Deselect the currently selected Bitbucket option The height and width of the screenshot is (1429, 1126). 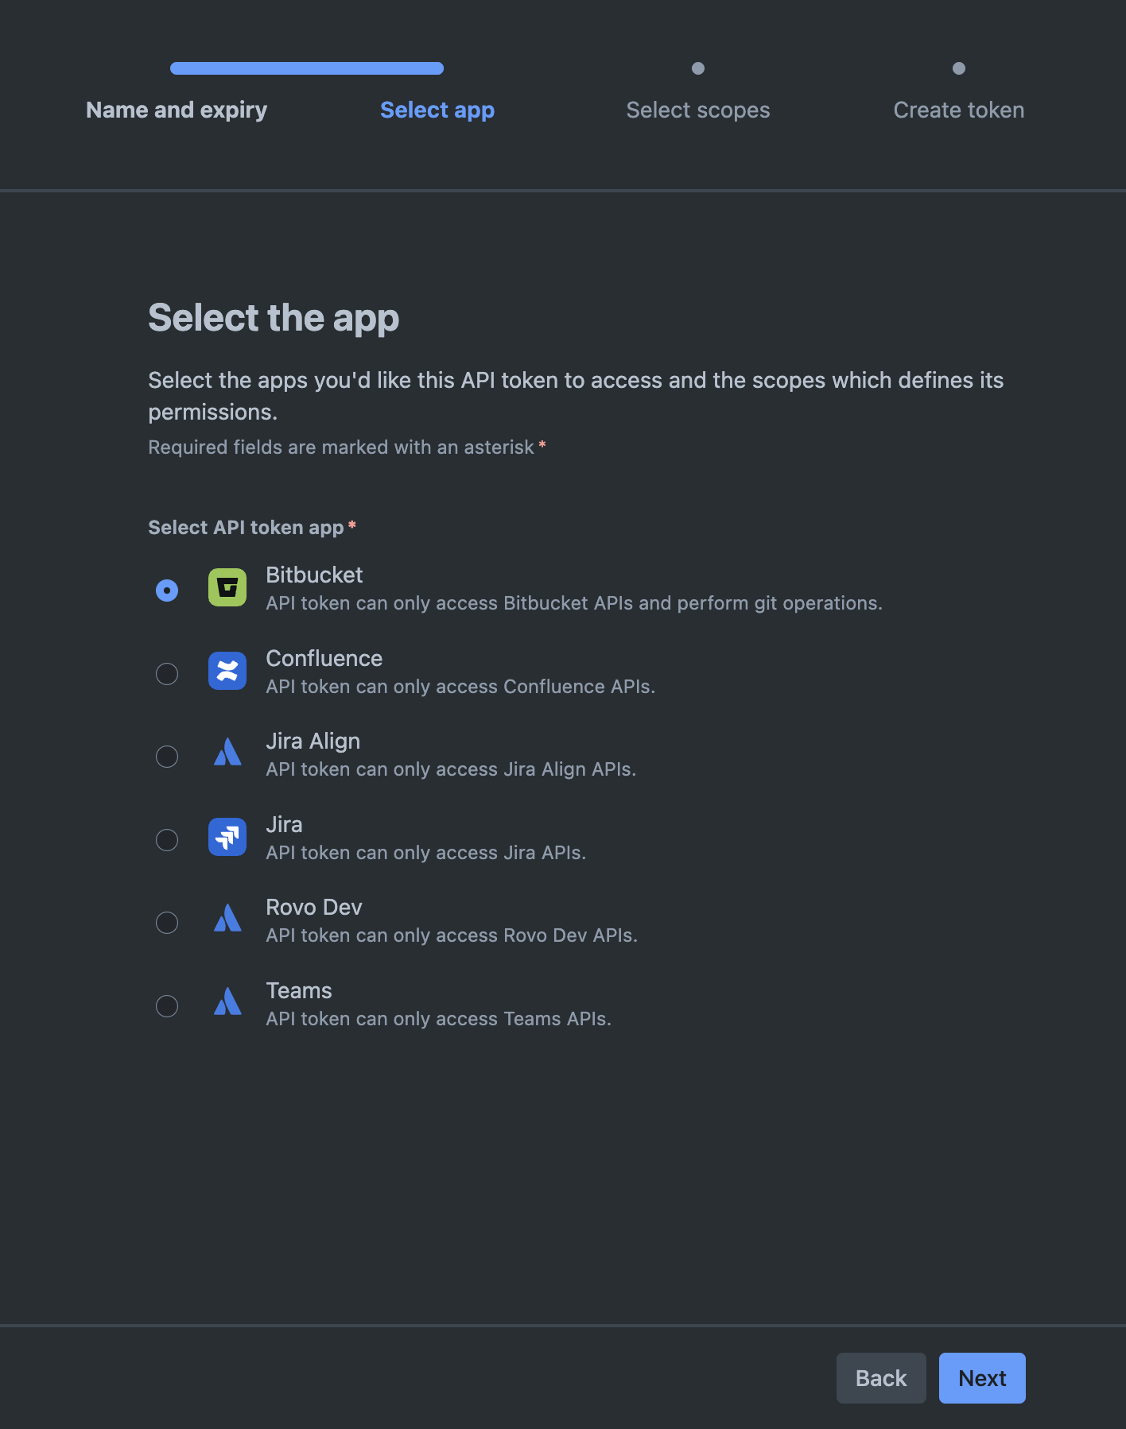(166, 590)
